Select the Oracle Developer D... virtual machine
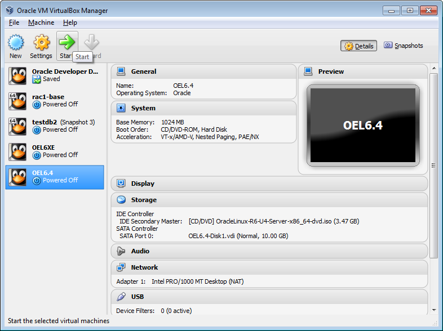Viewport: 443px width, 331px height. 55,75
